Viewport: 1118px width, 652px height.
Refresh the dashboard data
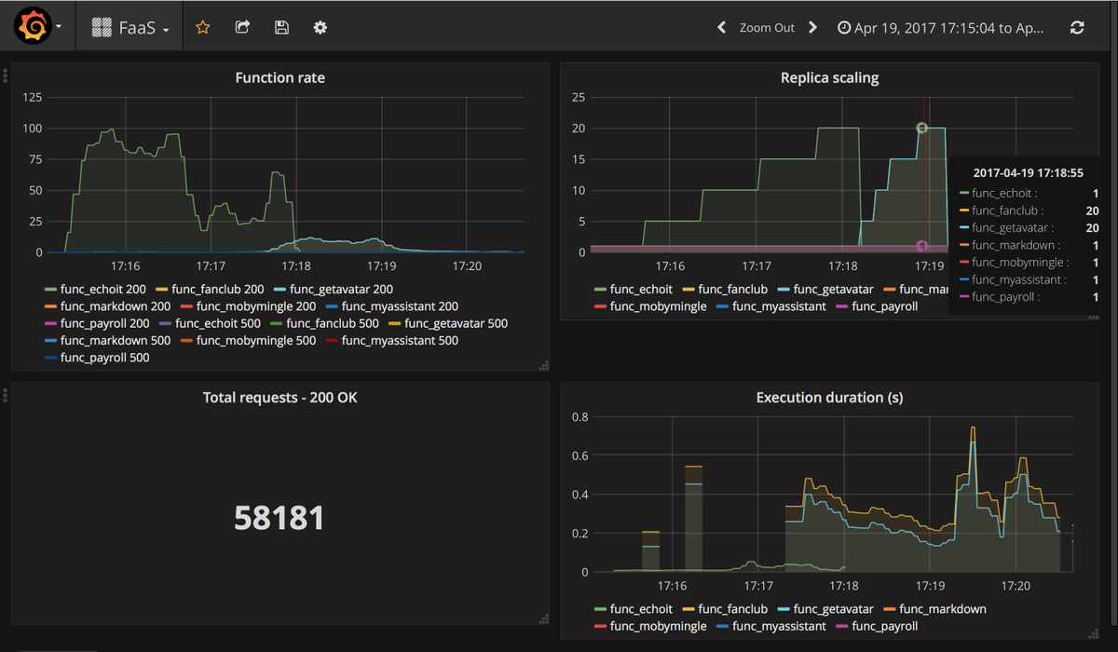pyautogui.click(x=1077, y=27)
